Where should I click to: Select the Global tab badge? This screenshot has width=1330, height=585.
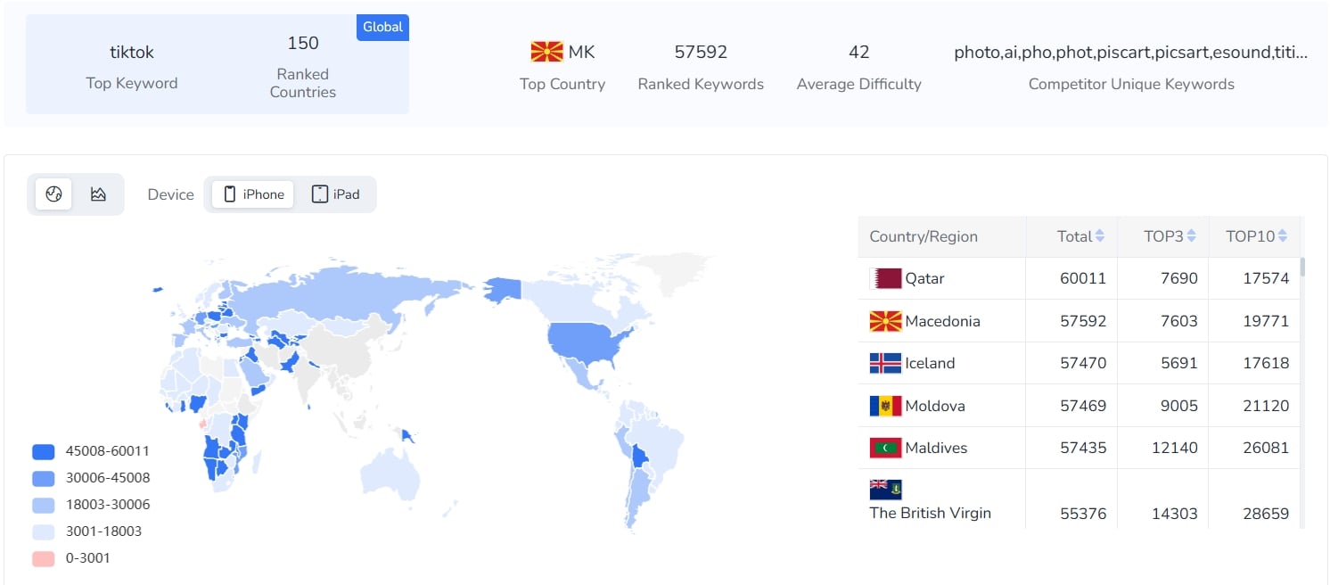pyautogui.click(x=382, y=27)
